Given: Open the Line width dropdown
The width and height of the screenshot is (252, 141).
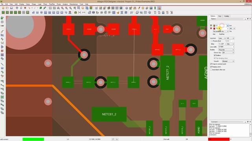Looking at the screenshot, I should [226, 47].
